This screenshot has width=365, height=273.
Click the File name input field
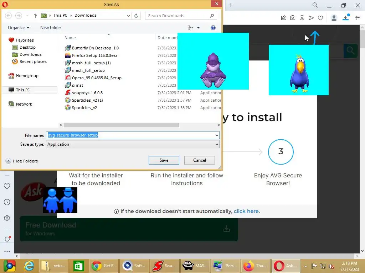[x=130, y=135]
